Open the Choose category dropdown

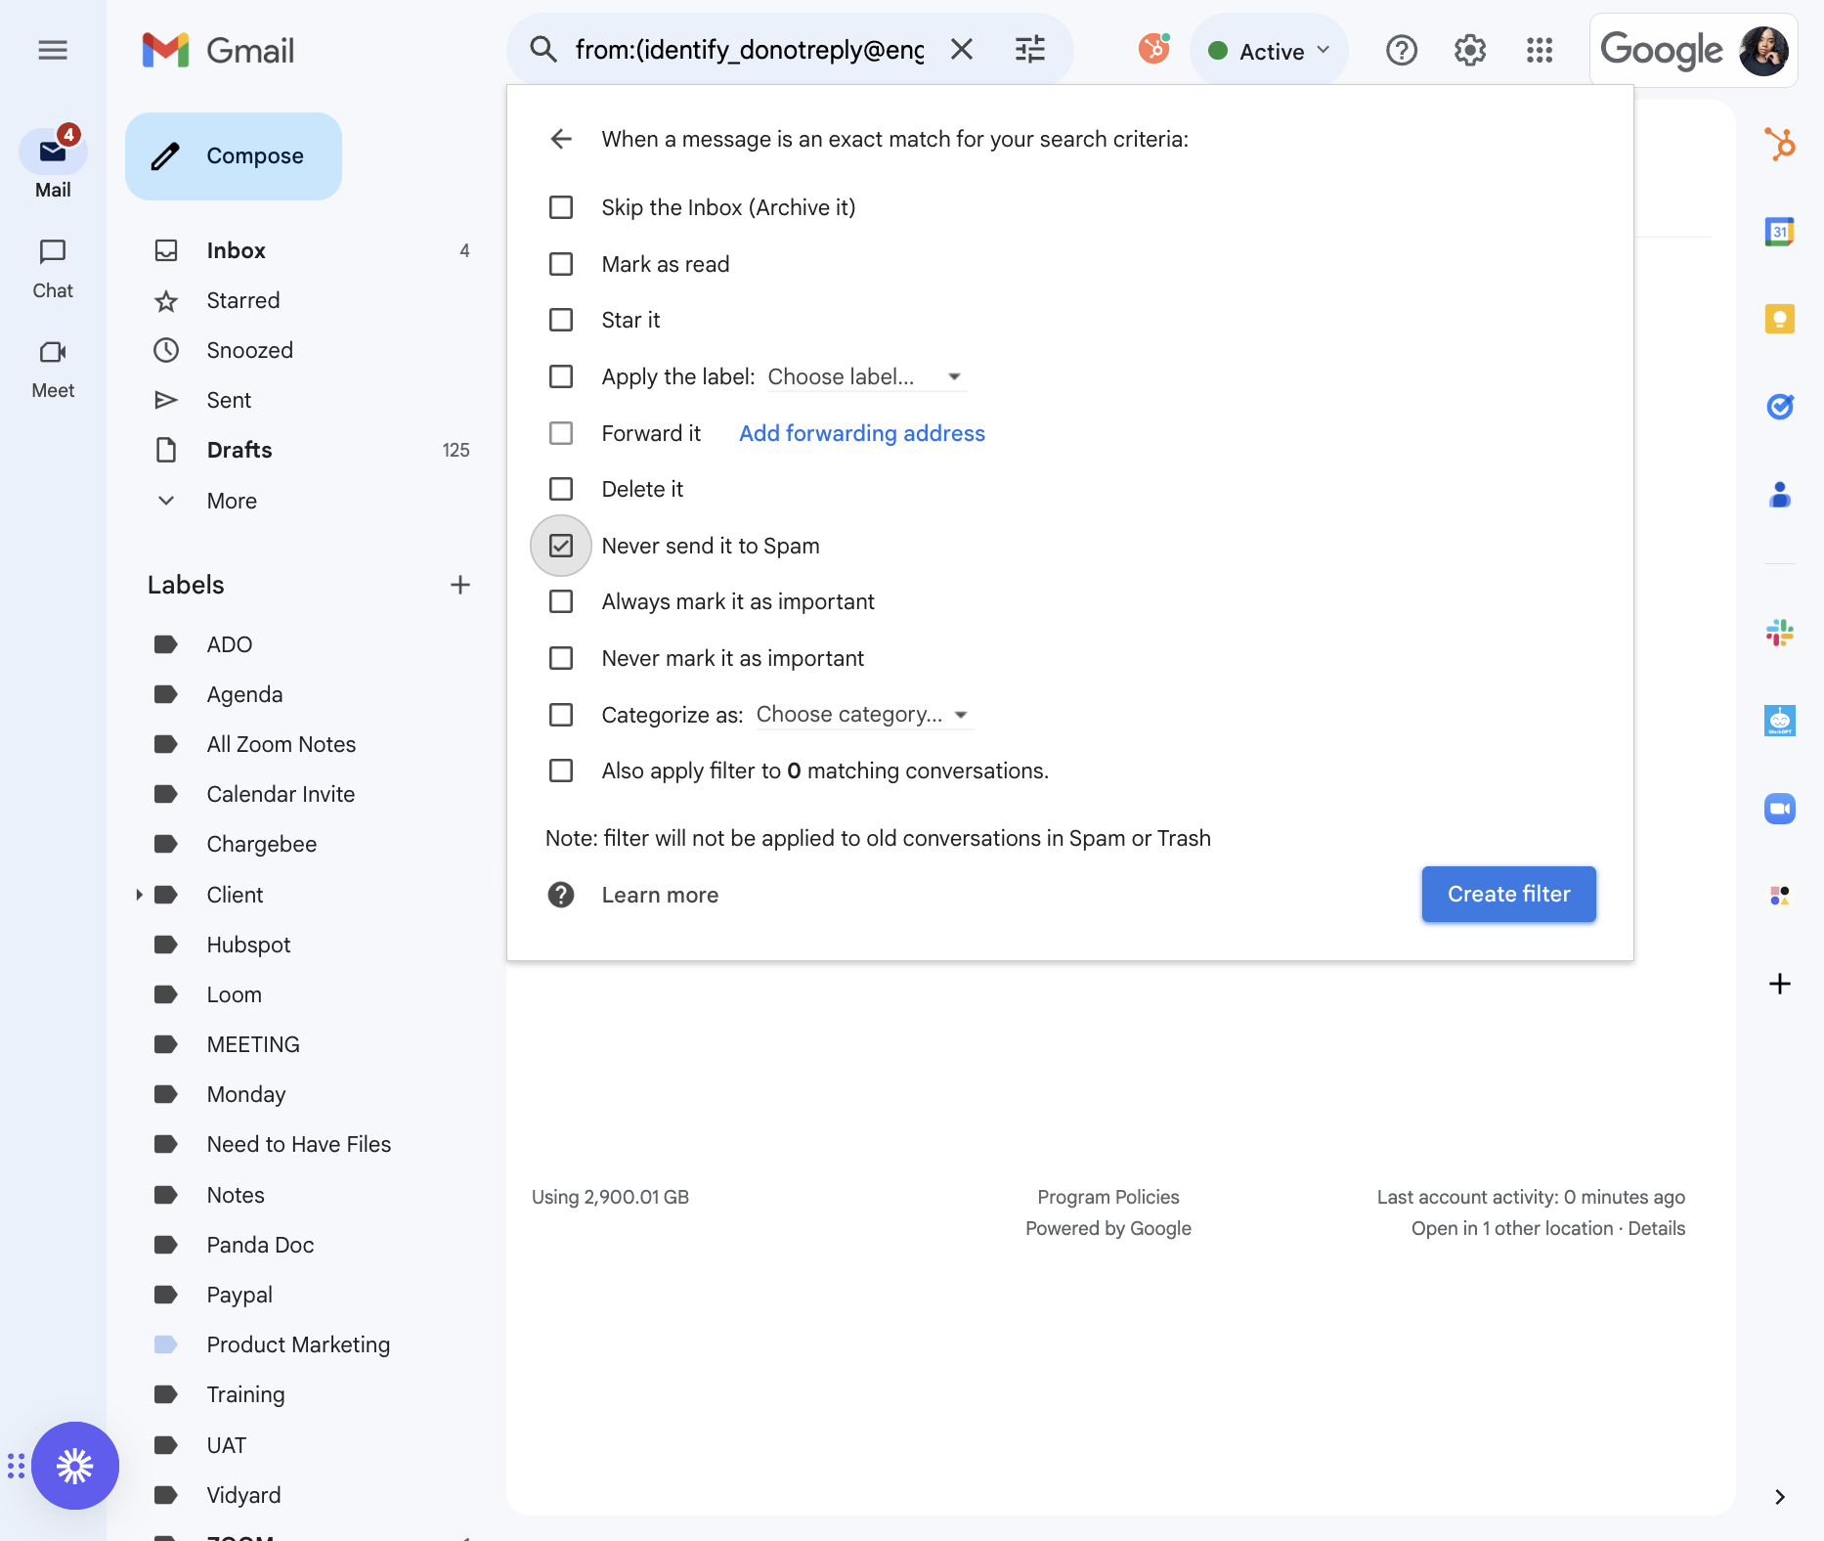(864, 715)
